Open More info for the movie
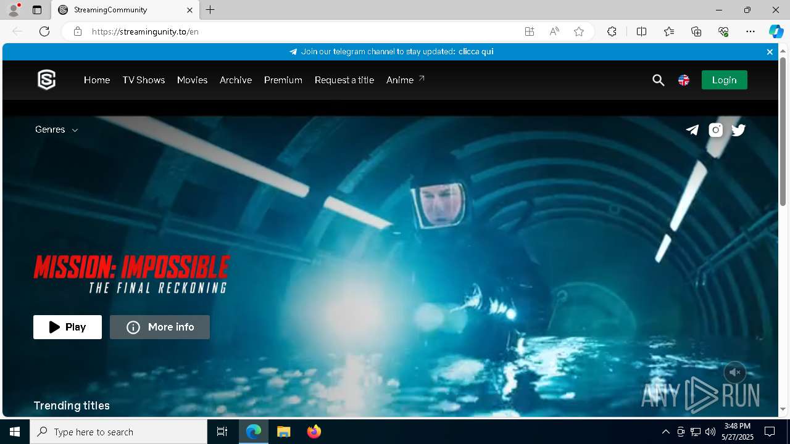The width and height of the screenshot is (790, 444). [x=160, y=327]
